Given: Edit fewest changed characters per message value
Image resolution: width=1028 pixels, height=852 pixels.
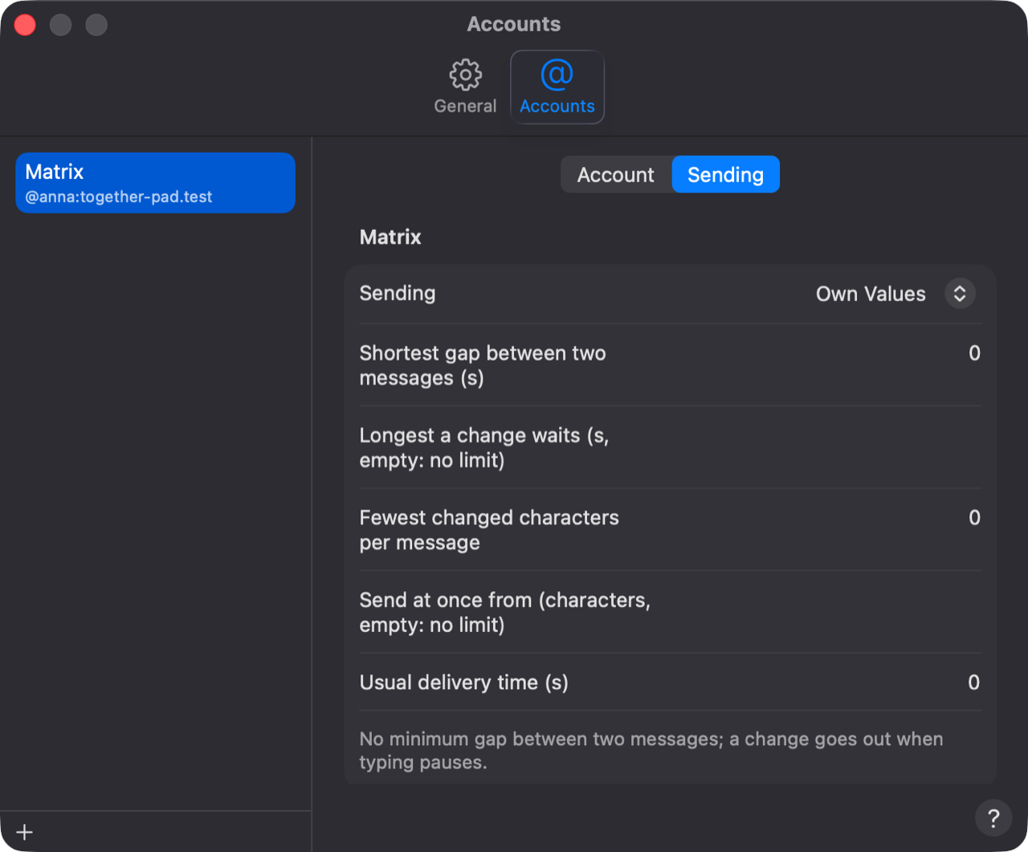Looking at the screenshot, I should click(x=974, y=518).
